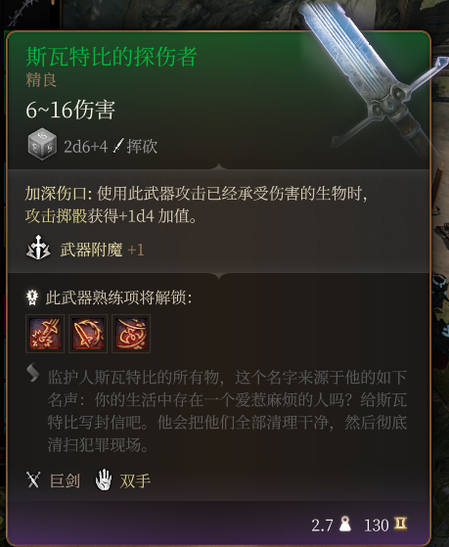
Task: Click the two-handed hand icon
Action: [x=104, y=479]
